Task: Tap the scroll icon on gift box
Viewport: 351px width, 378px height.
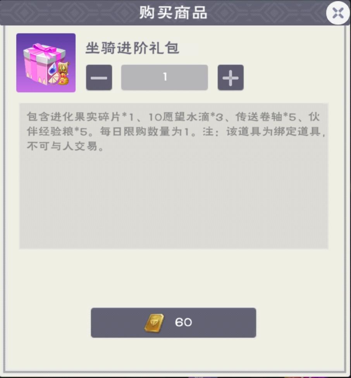Action: pos(64,67)
